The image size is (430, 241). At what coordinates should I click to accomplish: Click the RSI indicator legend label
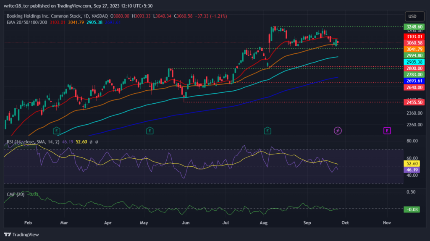pos(33,142)
